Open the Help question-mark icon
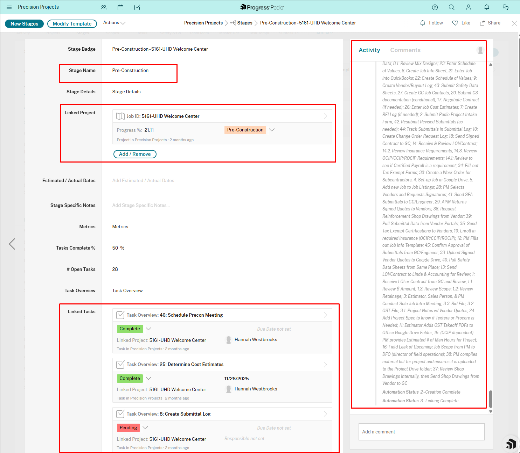The image size is (520, 453). click(435, 7)
